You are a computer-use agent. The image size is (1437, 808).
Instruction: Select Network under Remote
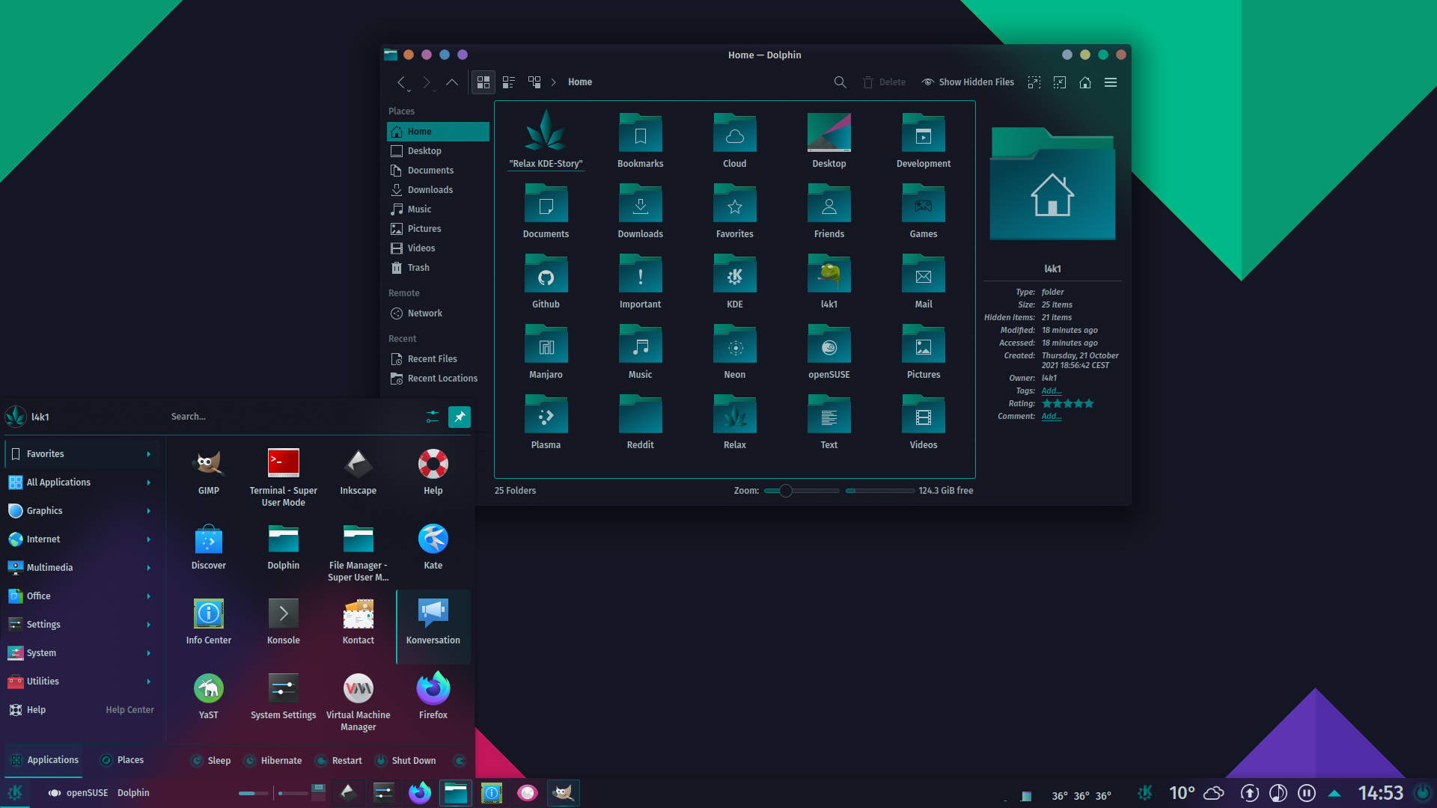click(x=438, y=313)
